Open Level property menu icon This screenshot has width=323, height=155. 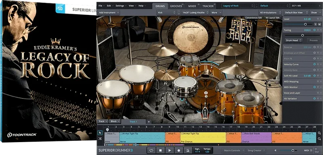pos(318,19)
